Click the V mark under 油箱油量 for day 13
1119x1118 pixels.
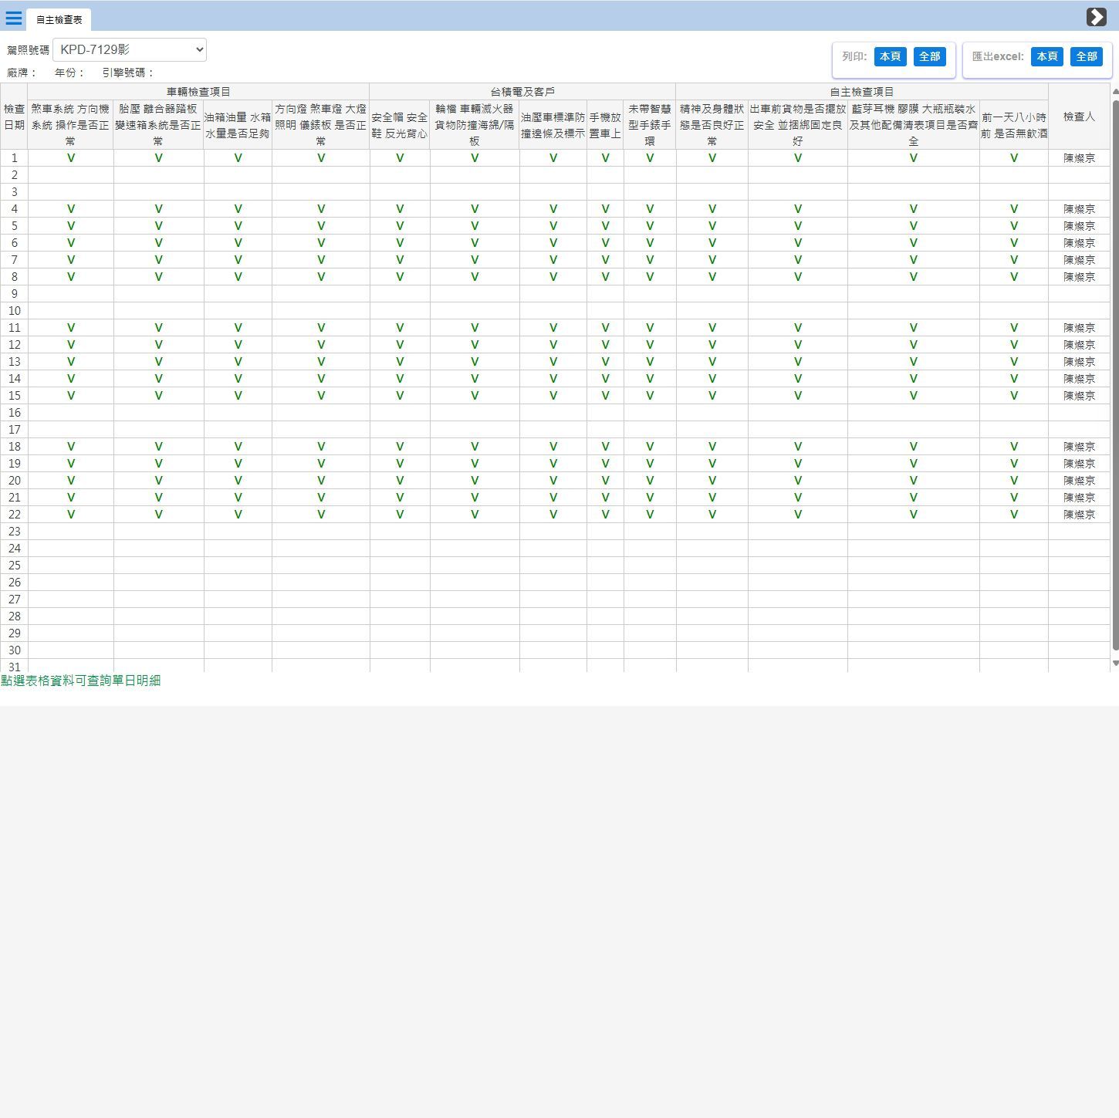click(x=238, y=362)
